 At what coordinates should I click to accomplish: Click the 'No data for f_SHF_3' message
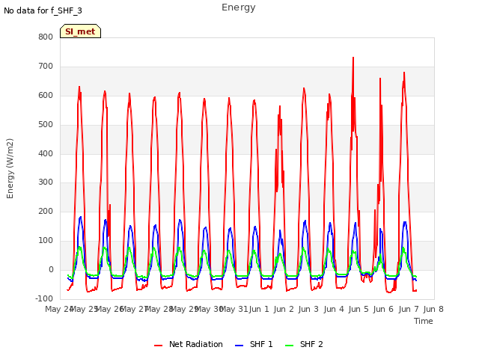[43, 10]
